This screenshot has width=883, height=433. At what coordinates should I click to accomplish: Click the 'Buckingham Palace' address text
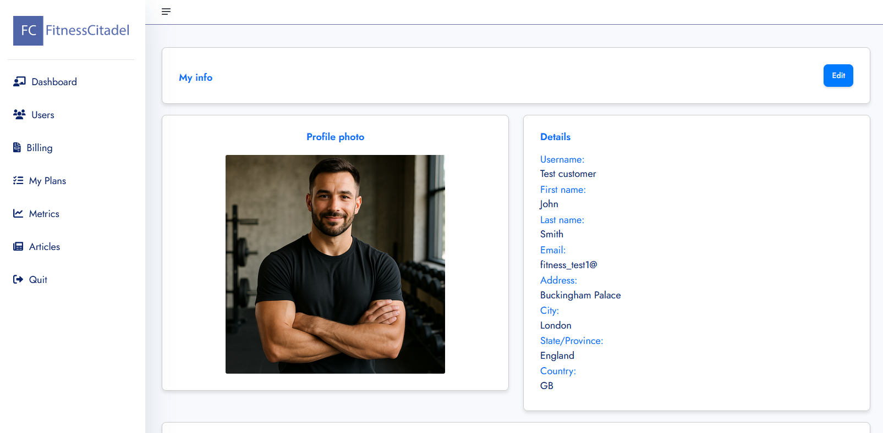coord(580,295)
